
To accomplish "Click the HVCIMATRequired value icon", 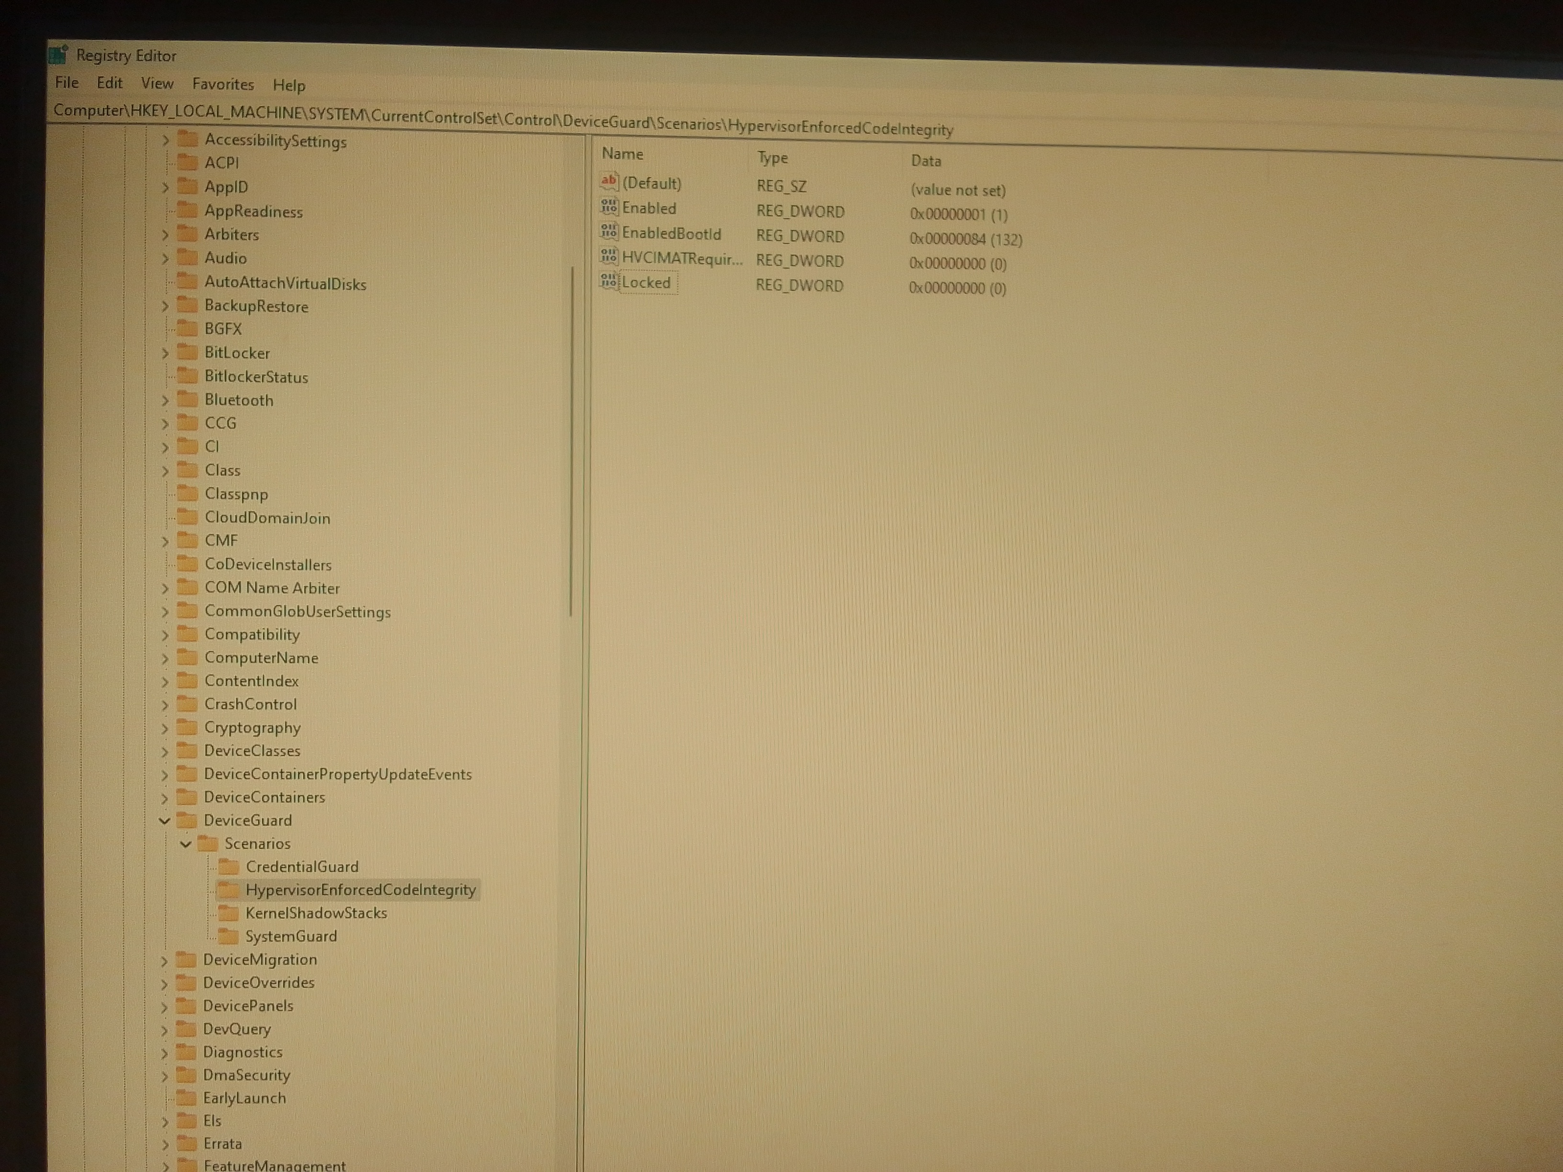I will coord(608,257).
